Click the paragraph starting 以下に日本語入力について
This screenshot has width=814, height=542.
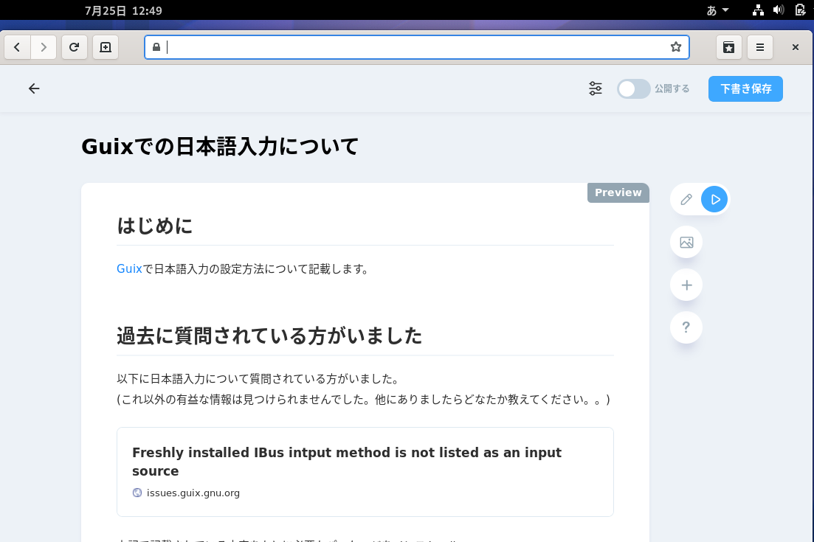click(x=260, y=379)
